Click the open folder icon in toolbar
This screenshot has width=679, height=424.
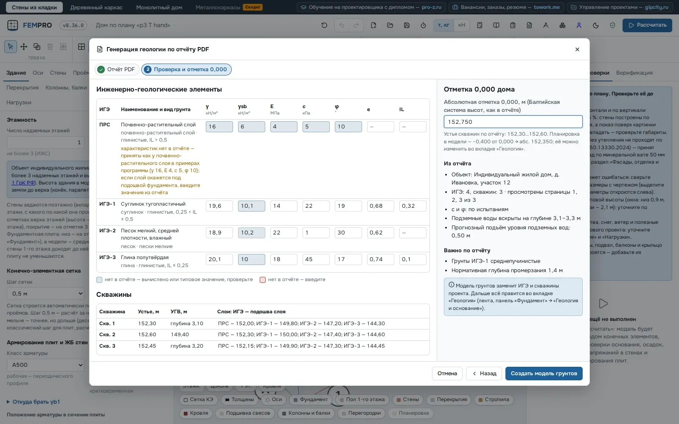click(x=390, y=25)
